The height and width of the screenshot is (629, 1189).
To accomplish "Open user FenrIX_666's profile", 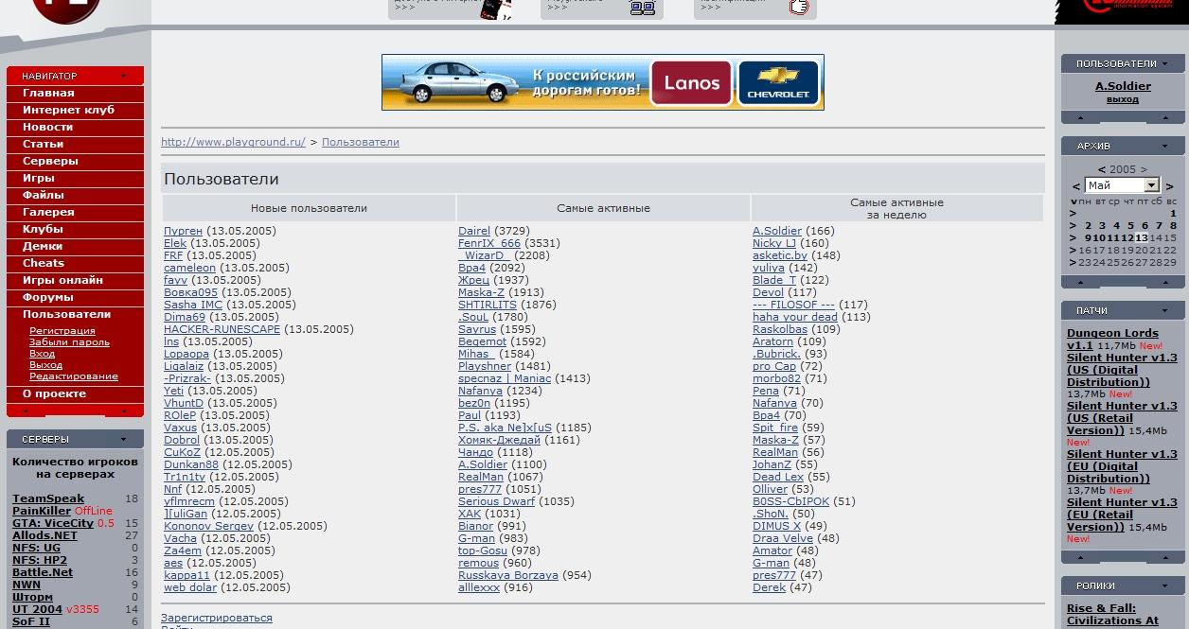I will 489,243.
